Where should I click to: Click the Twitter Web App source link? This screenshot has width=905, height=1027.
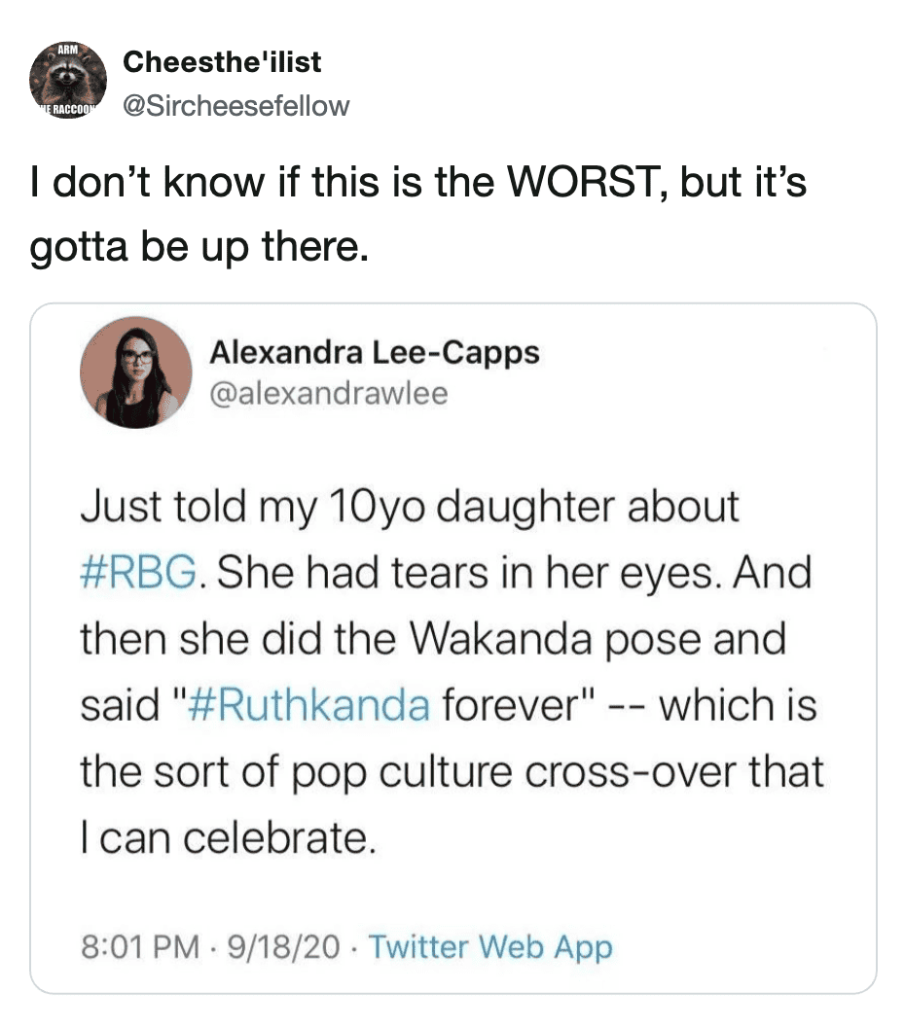pyautogui.click(x=491, y=945)
